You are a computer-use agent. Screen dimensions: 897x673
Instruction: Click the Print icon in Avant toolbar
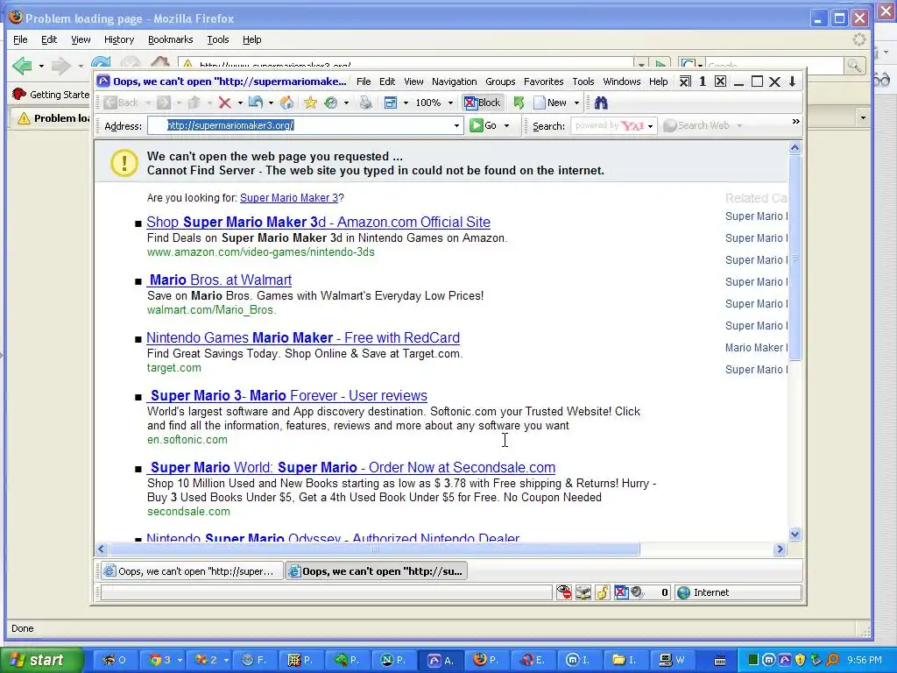(x=365, y=103)
